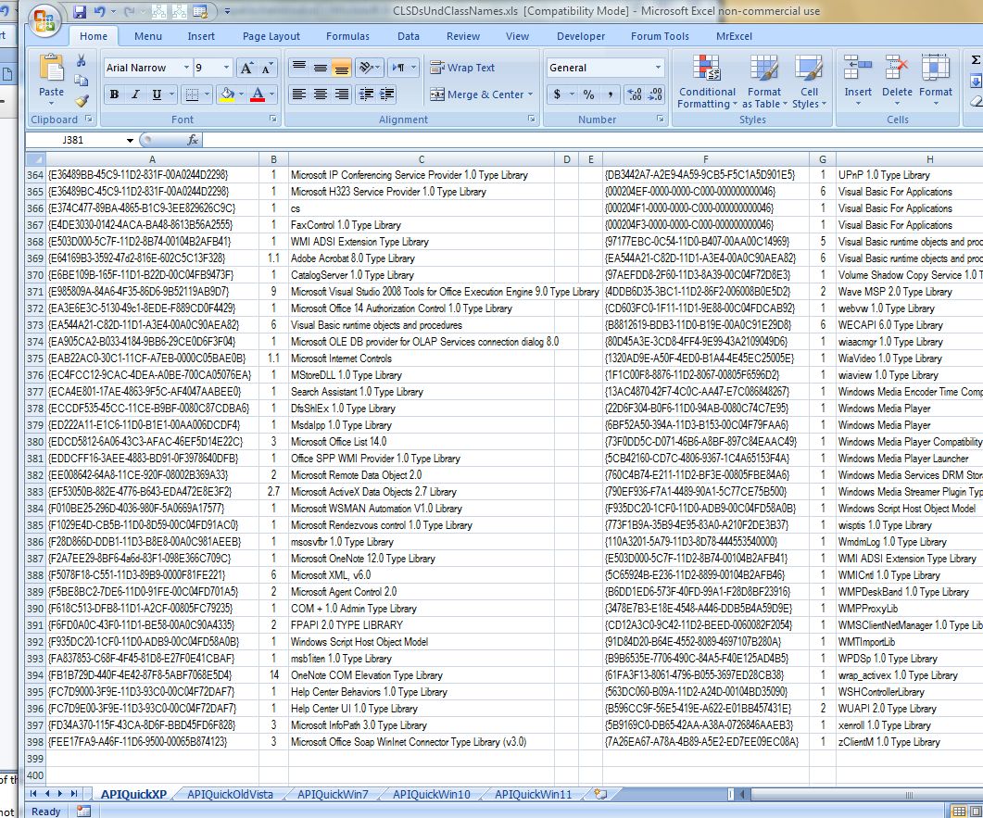
Task: Cut selection with the scissors icon
Action: [81, 61]
